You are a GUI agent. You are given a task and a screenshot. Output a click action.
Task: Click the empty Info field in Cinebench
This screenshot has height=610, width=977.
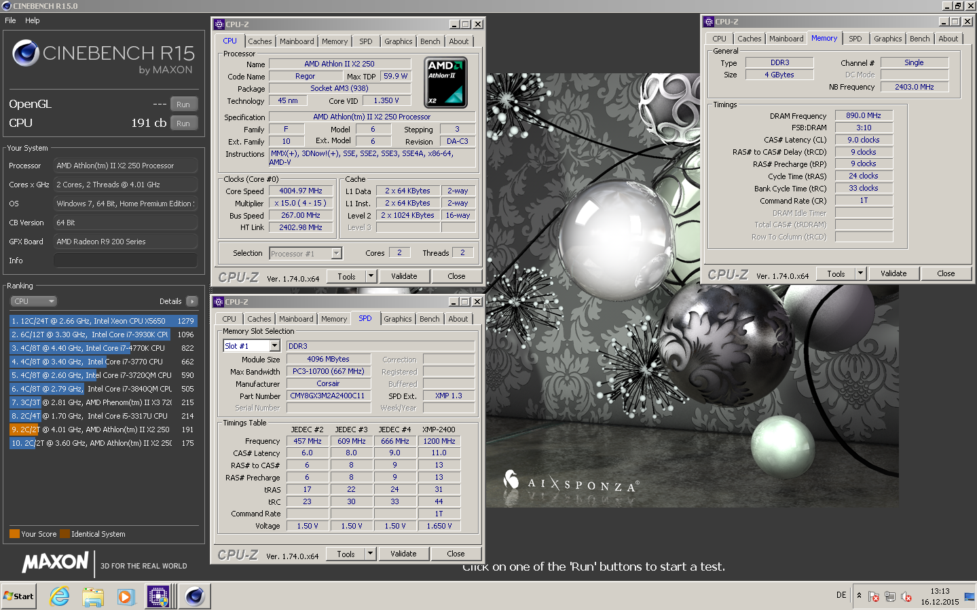[x=126, y=261]
